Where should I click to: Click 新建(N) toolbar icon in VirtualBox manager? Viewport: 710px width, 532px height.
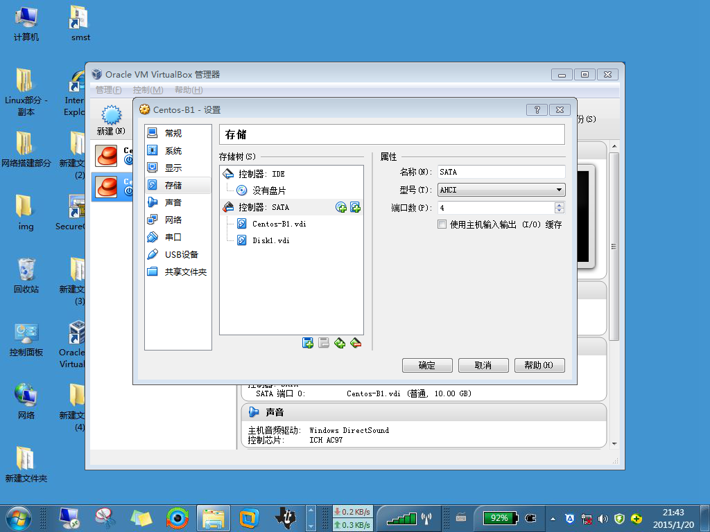(x=111, y=120)
